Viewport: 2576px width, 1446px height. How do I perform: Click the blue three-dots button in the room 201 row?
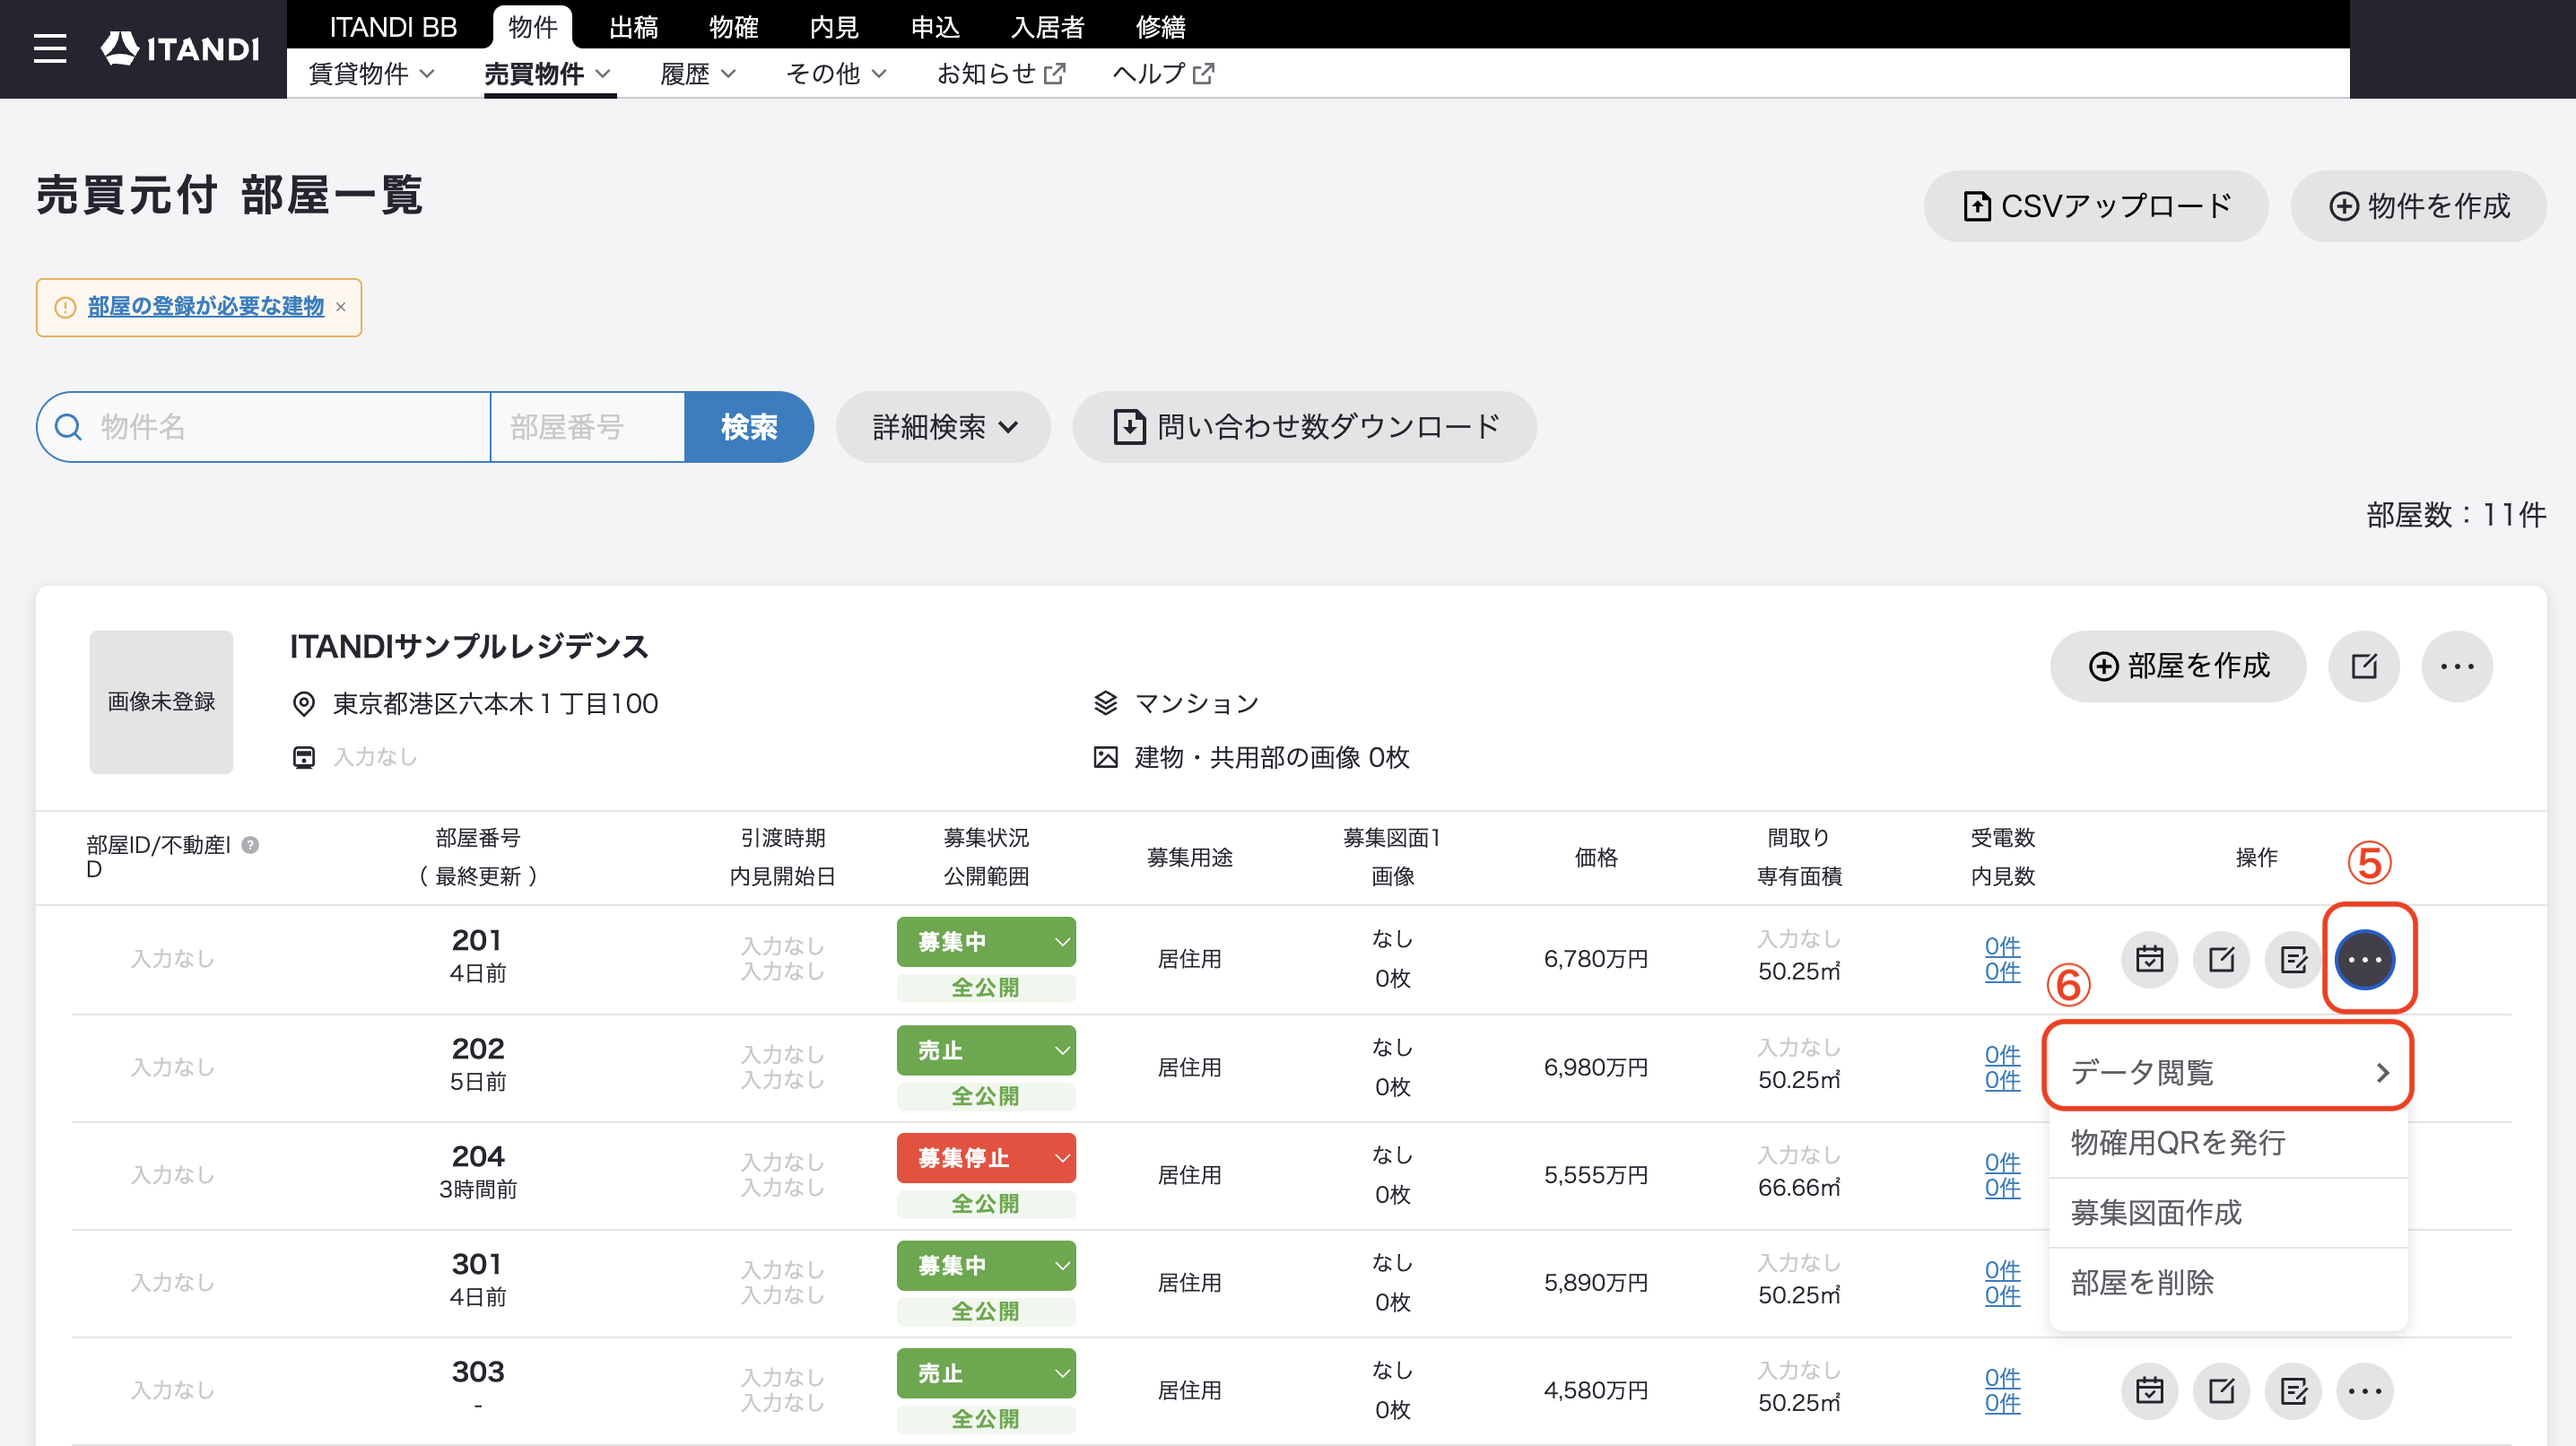2365,959
